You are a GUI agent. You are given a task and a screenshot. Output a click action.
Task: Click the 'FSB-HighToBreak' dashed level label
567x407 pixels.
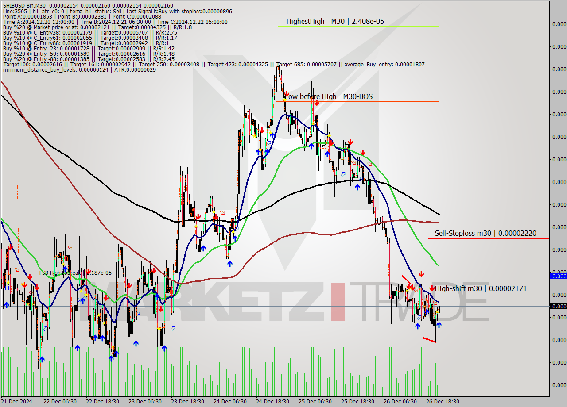75,273
